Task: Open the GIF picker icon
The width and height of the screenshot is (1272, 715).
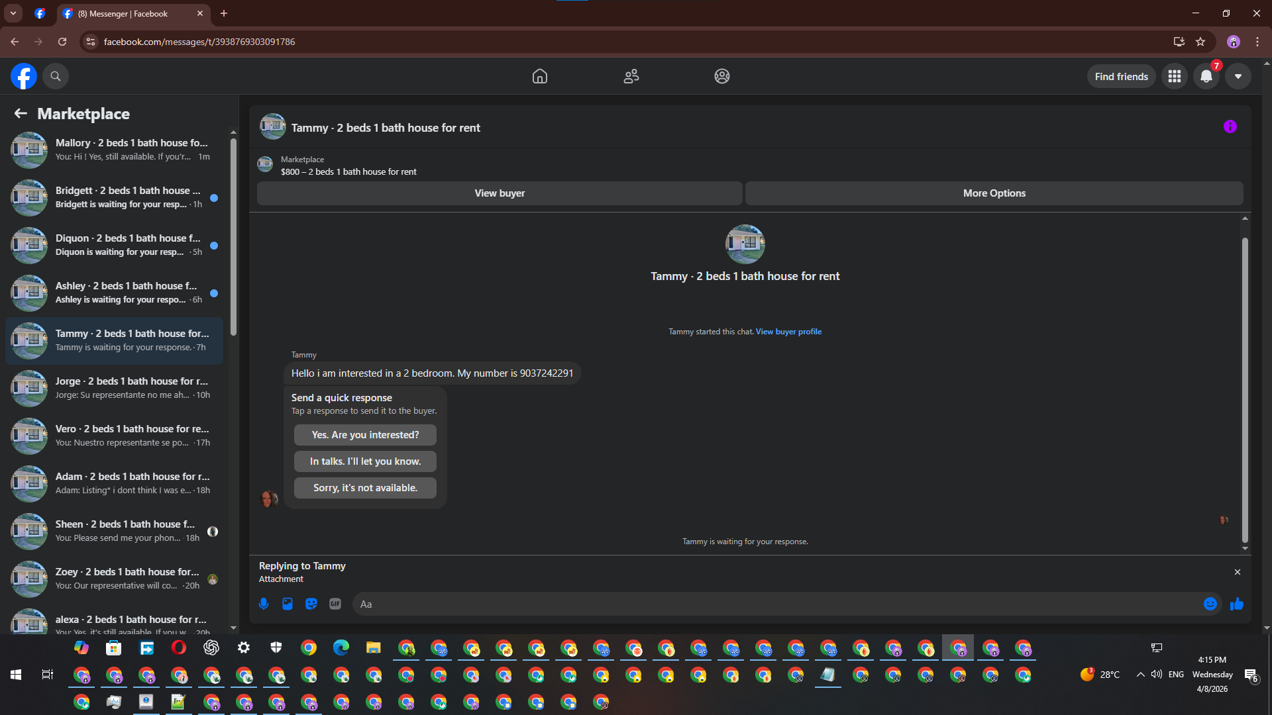Action: point(335,604)
